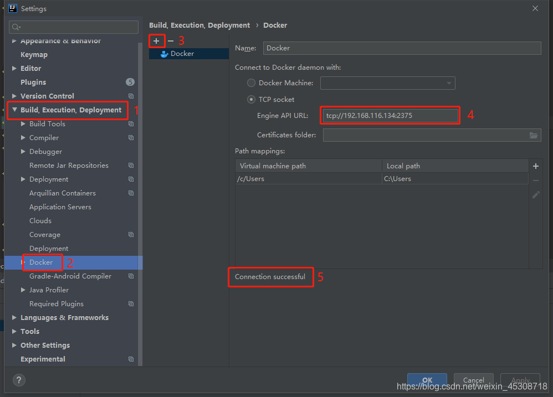Screen dimensions: 553x397
Task: Open help with the question mark icon
Action: [x=19, y=380]
